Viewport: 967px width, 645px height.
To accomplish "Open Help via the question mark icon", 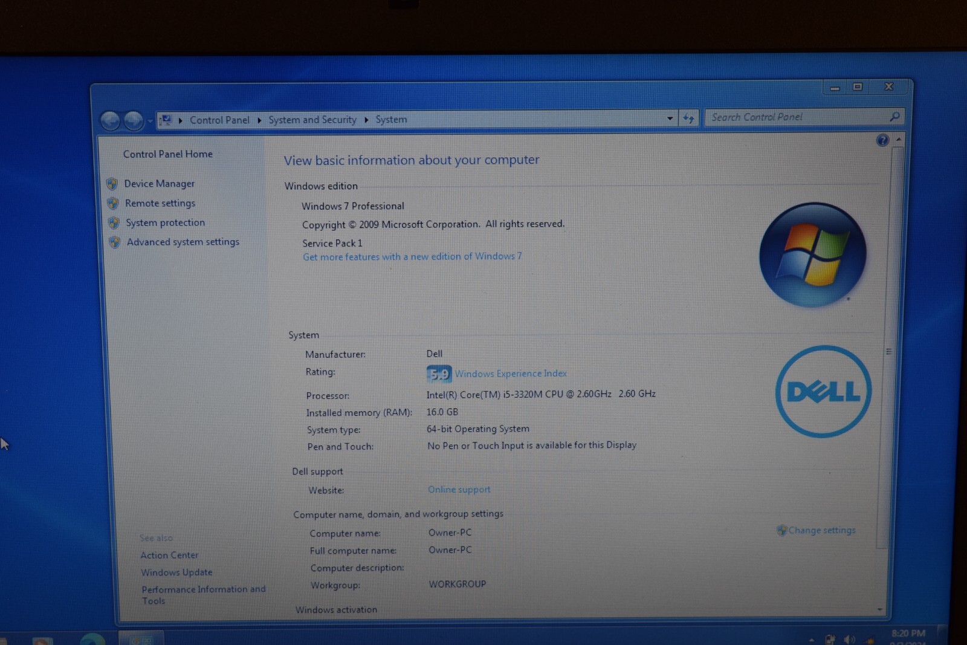I will tap(882, 141).
